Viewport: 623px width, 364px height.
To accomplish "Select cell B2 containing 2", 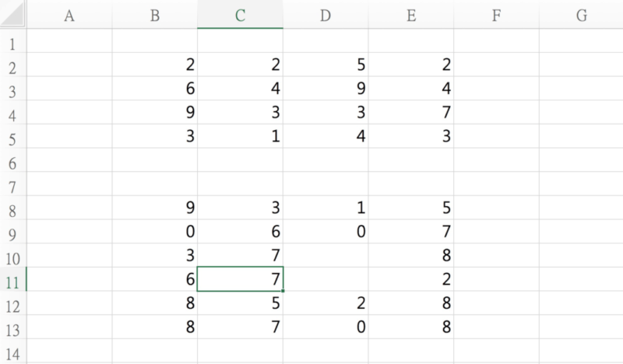I will 155,65.
